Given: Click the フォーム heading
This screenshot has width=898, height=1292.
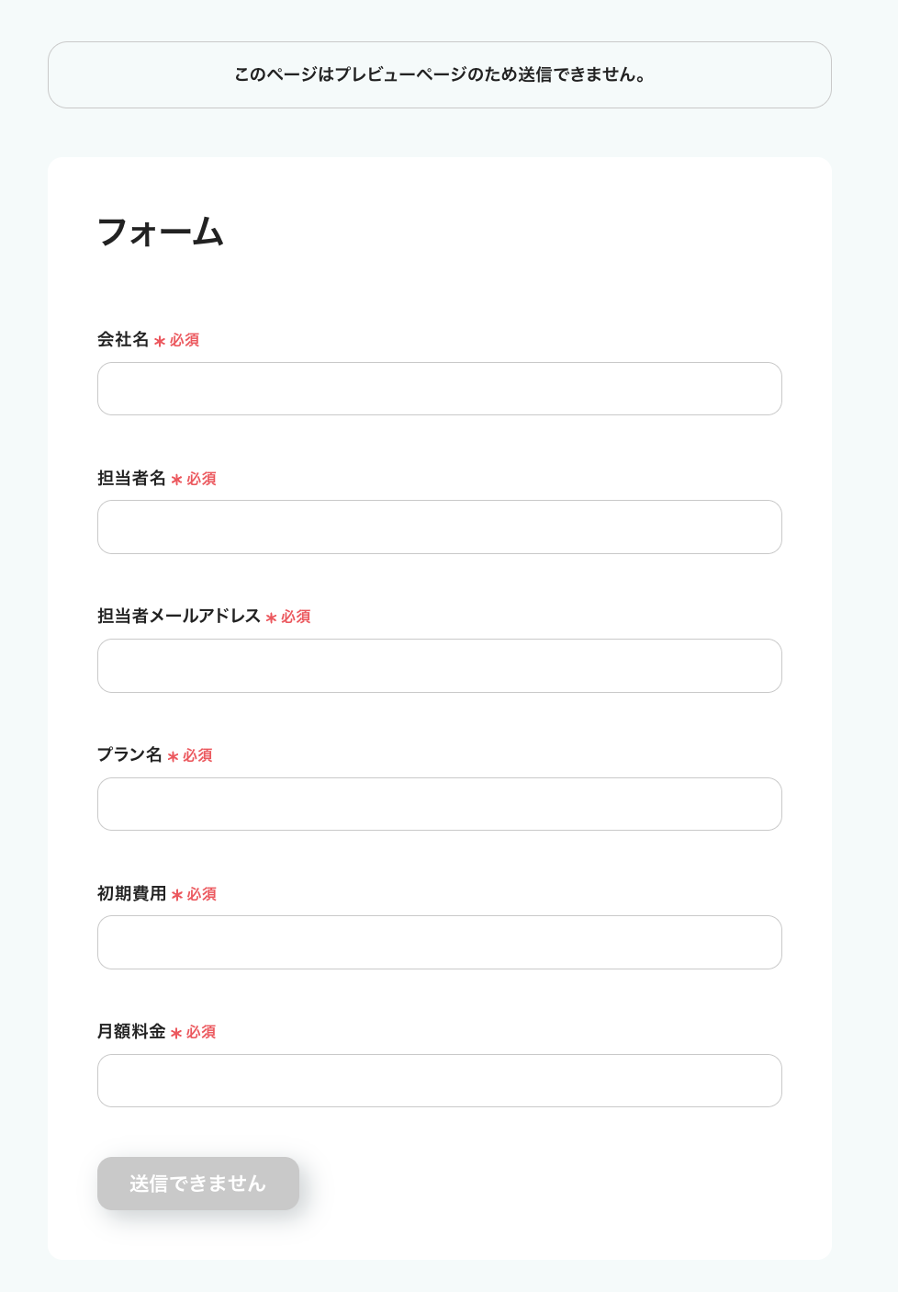Looking at the screenshot, I should click(161, 232).
